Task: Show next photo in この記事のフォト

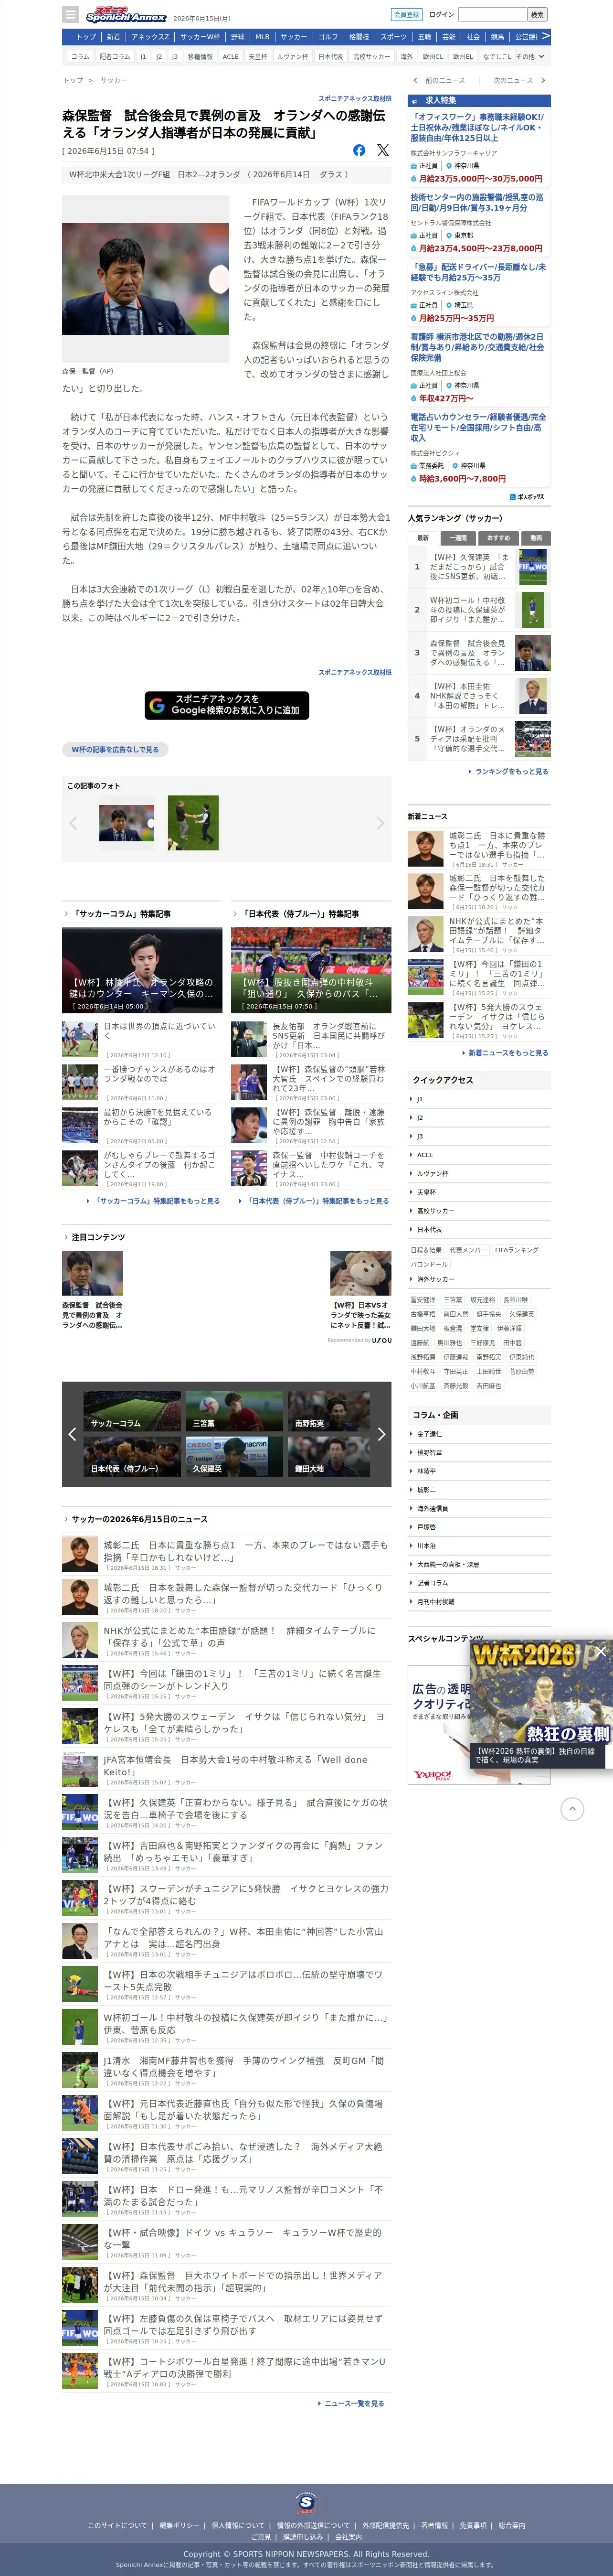Action: pyautogui.click(x=380, y=823)
